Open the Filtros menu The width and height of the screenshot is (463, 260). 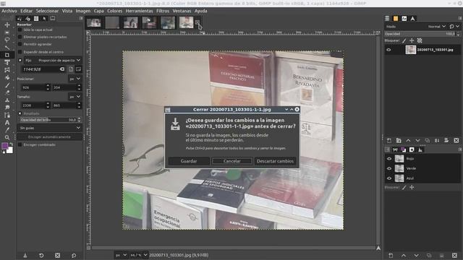tap(163, 11)
